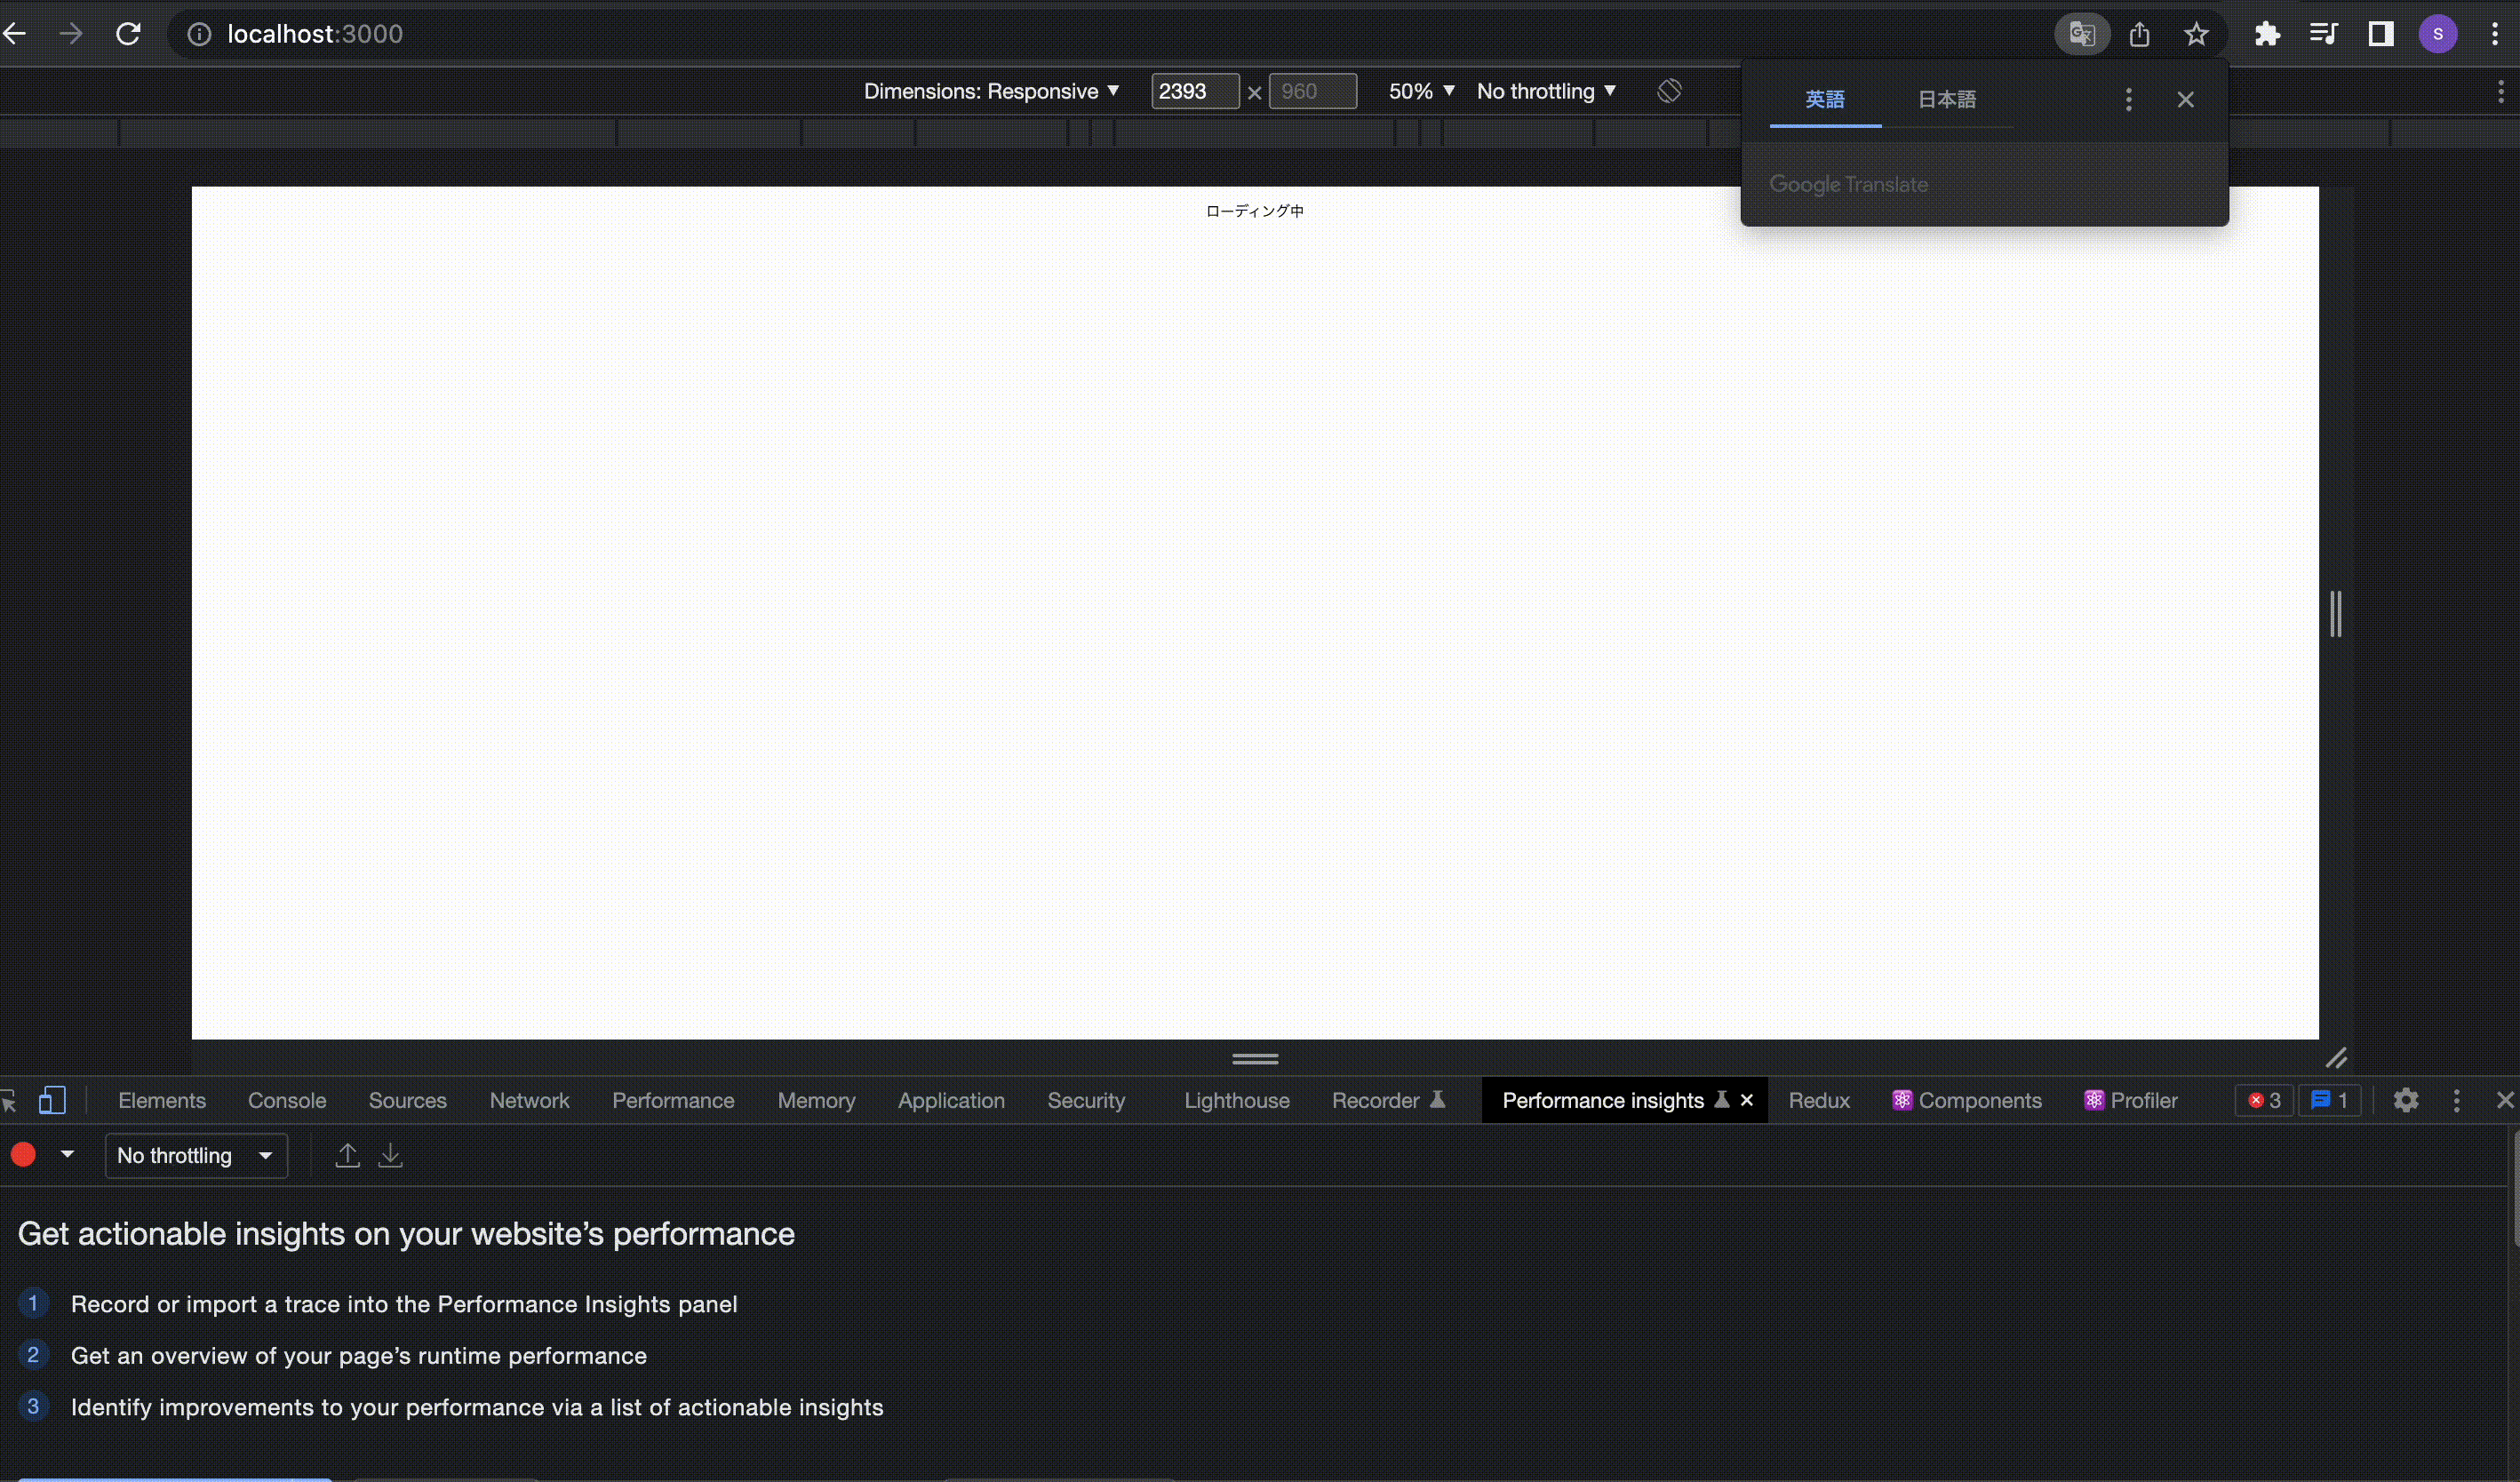
Task: Select 日本語 tab in translate popup
Action: [x=1946, y=99]
